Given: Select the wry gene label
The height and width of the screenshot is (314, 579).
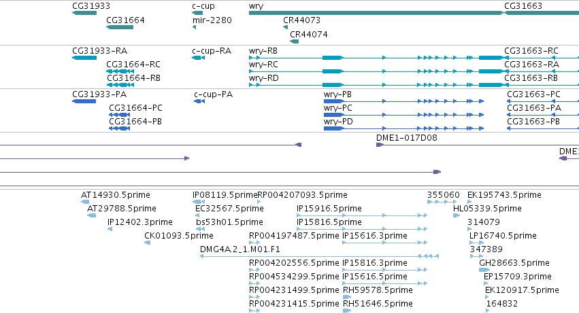Looking at the screenshot, I should coord(257,6).
